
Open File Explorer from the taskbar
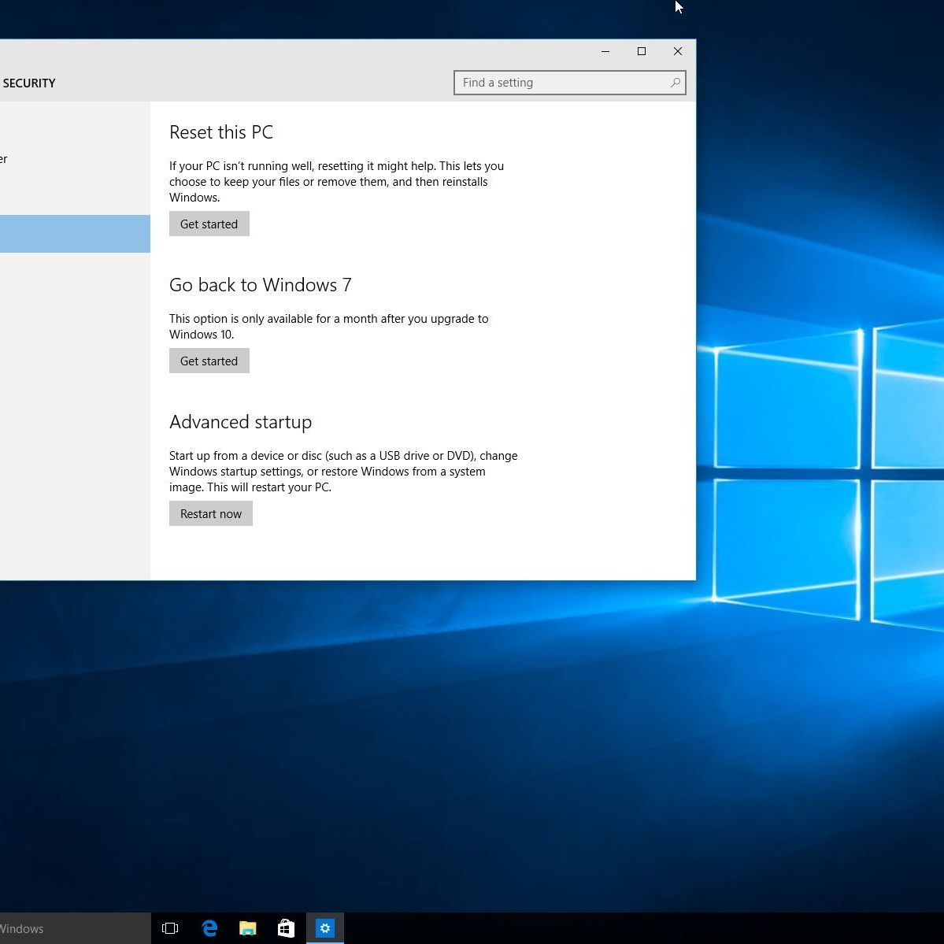click(248, 928)
